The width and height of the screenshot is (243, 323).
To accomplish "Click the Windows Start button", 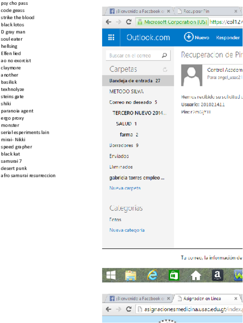I will coord(111,275).
